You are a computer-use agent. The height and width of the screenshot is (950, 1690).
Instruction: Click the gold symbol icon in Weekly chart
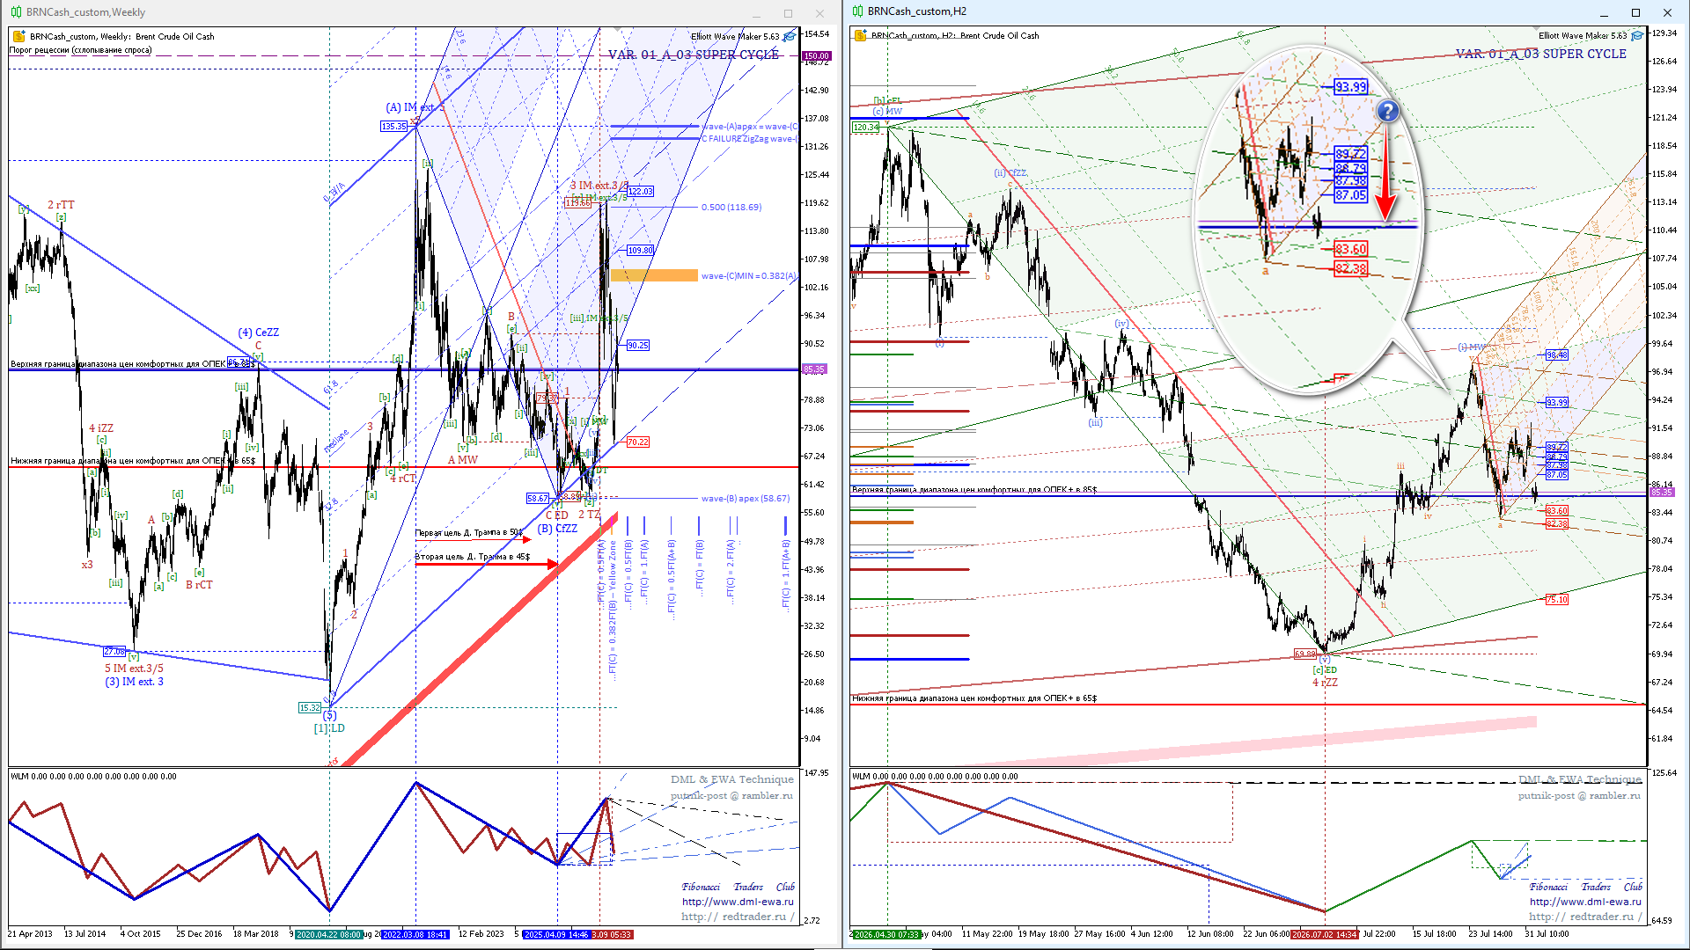tap(19, 36)
